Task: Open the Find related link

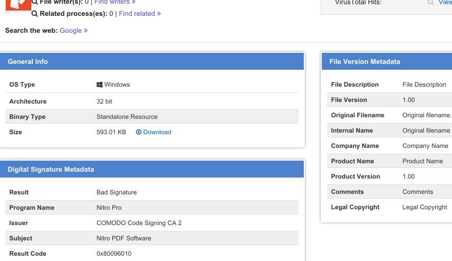Action: tap(140, 14)
